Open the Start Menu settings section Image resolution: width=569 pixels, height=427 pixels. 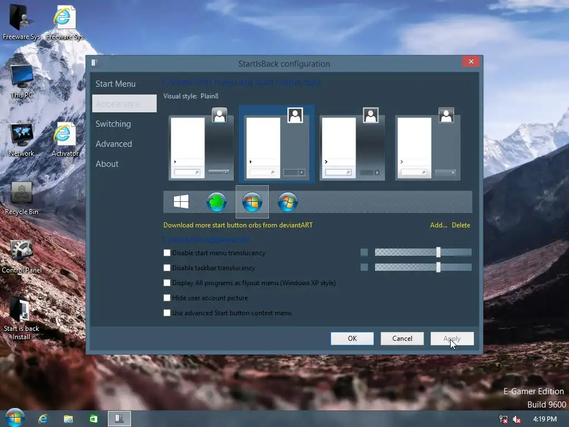[x=116, y=84]
